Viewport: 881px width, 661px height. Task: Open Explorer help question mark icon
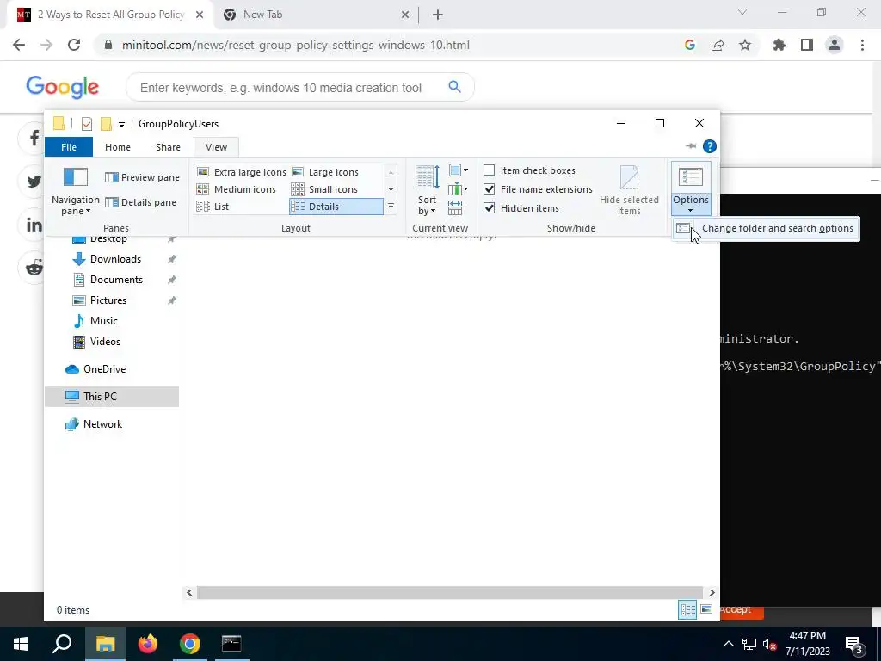(x=710, y=146)
